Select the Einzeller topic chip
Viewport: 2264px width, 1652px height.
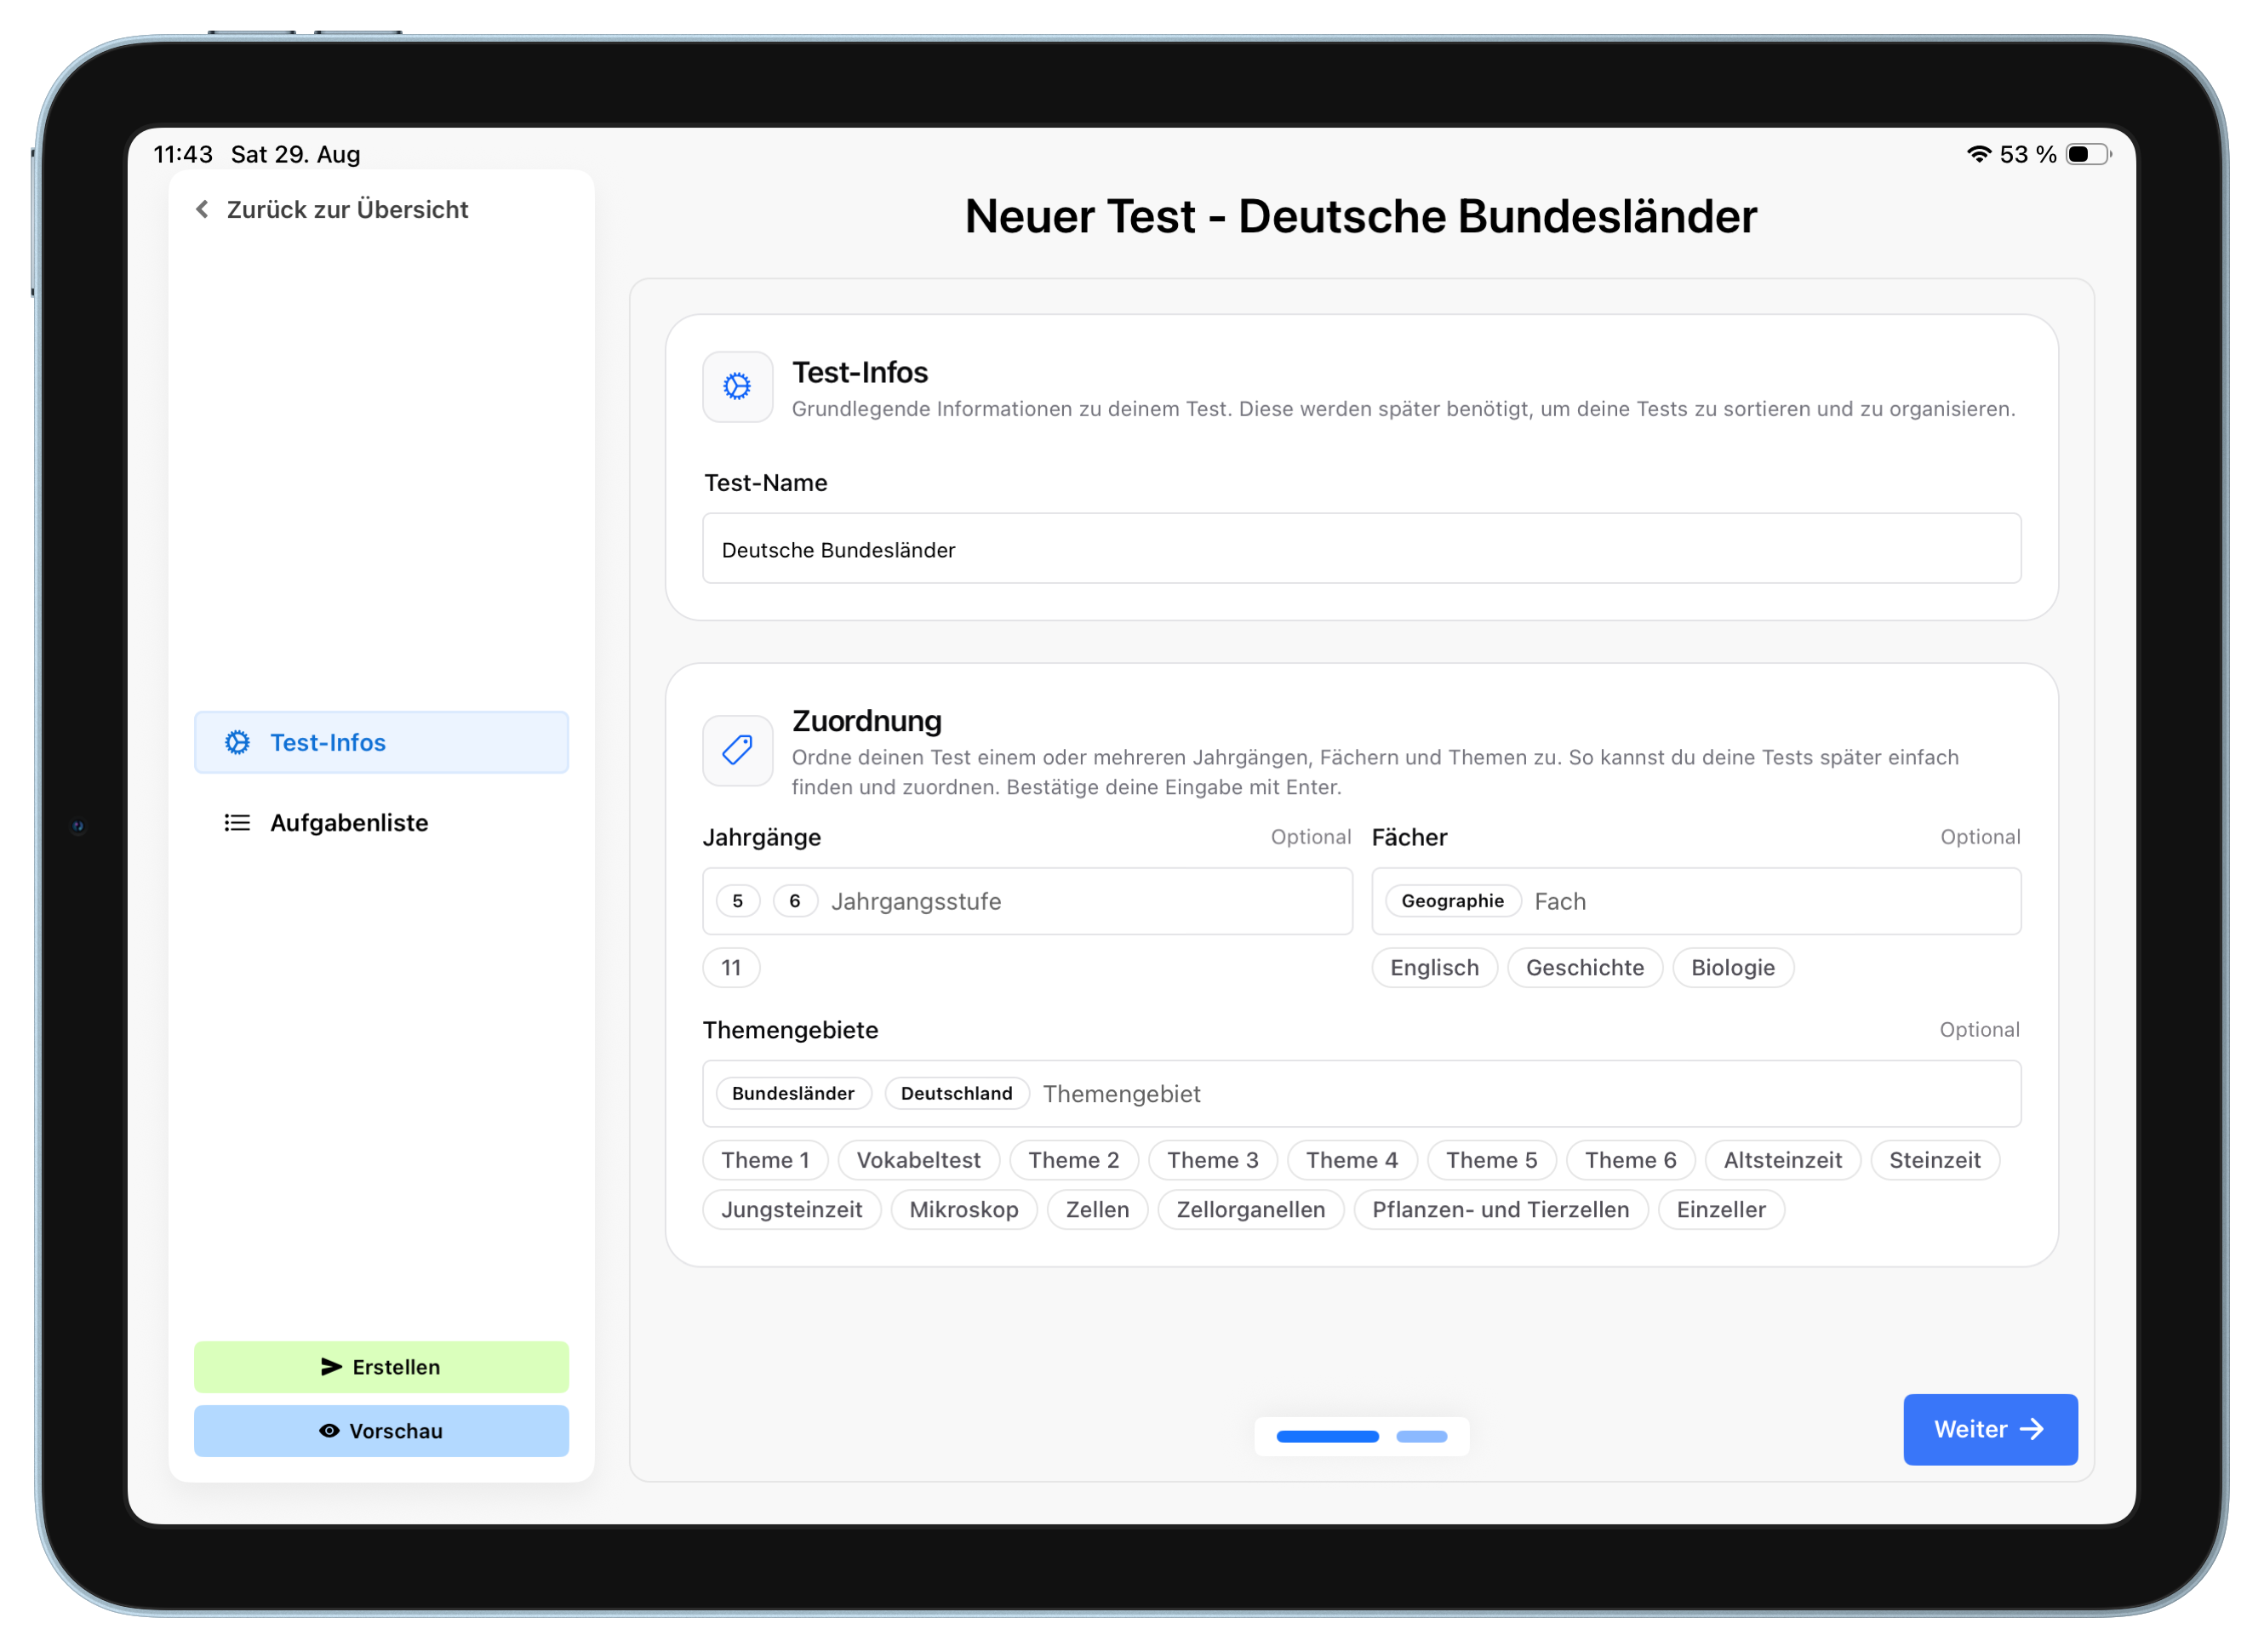[x=1720, y=1209]
